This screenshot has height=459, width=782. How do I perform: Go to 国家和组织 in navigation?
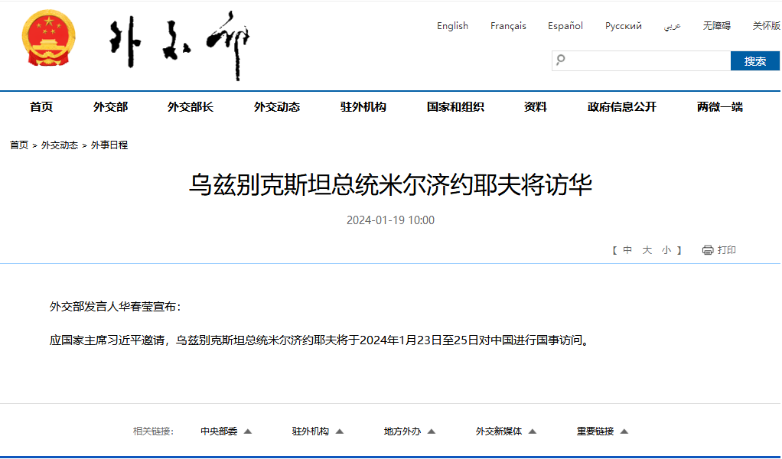click(455, 107)
